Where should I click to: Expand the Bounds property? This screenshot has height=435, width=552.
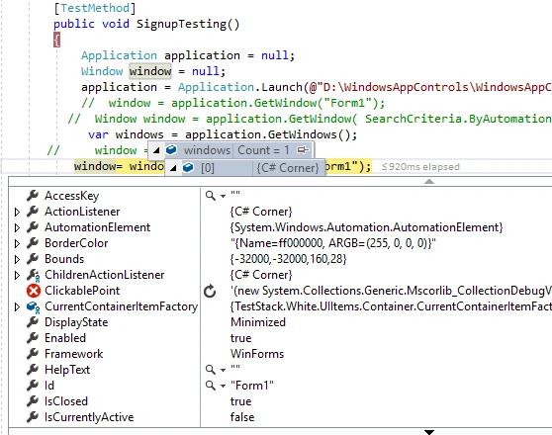point(17,259)
